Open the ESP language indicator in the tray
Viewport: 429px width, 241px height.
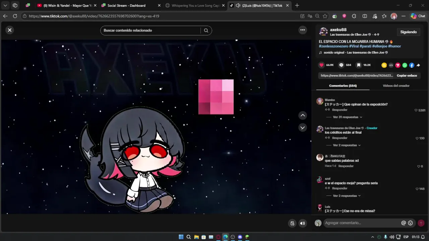point(406,237)
